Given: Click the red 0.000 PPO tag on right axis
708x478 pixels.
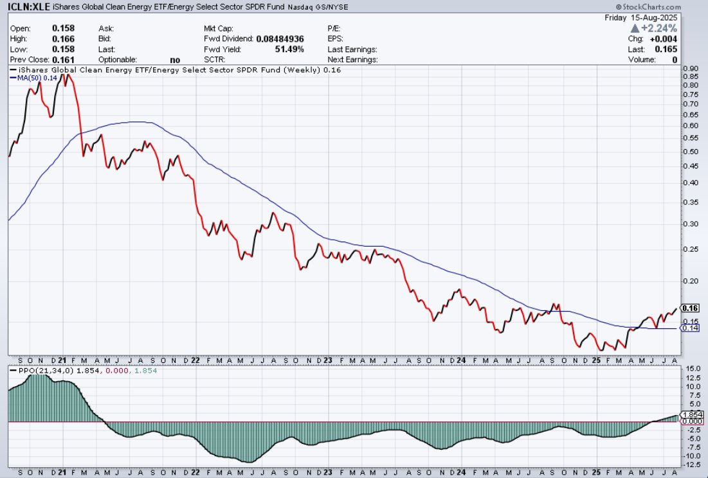Looking at the screenshot, I should pyautogui.click(x=692, y=421).
